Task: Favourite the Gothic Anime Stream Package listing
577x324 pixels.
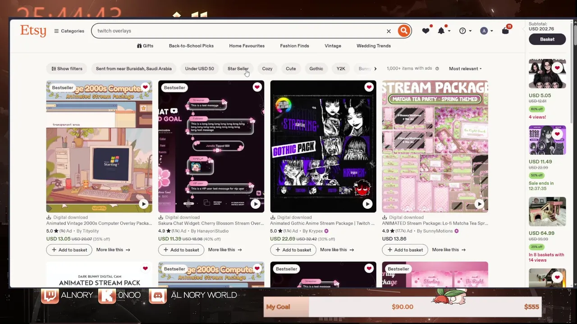Action: pyautogui.click(x=369, y=87)
